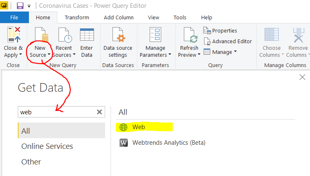Click the Webtrends W icon
This screenshot has width=310, height=176.
coord(124,143)
